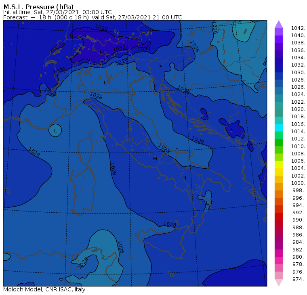Pick the yellow colorbar band between 1004 and 1006
The height and width of the screenshot is (295, 307).
279,165
